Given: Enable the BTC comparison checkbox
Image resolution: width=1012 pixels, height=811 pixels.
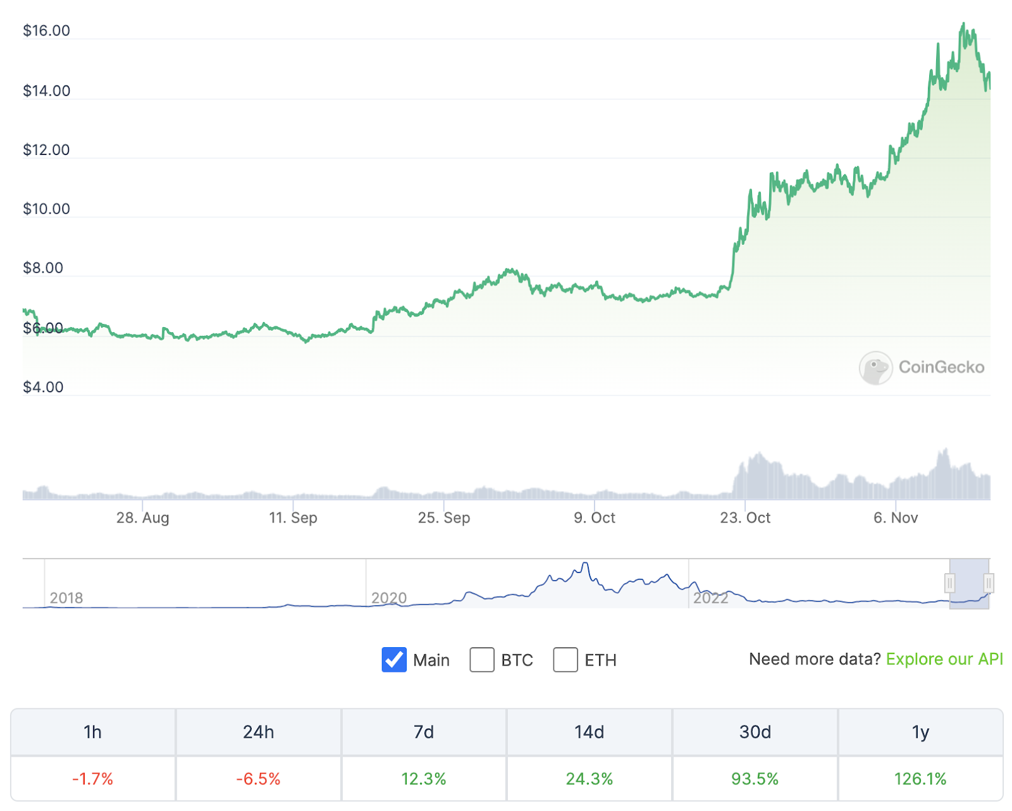Looking at the screenshot, I should 482,660.
